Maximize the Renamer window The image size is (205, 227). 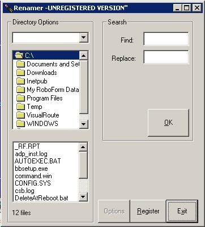pos(186,8)
